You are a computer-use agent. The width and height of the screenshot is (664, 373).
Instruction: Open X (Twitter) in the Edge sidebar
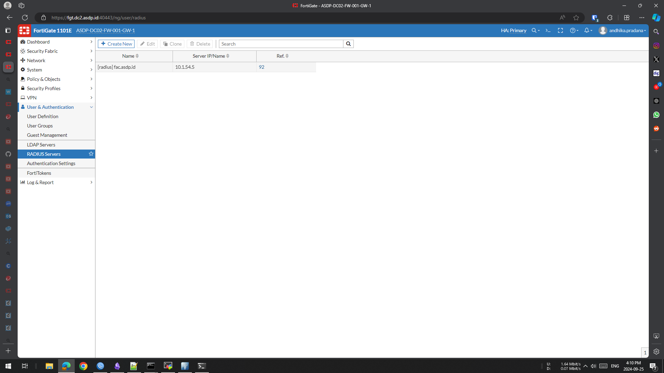coord(656,59)
